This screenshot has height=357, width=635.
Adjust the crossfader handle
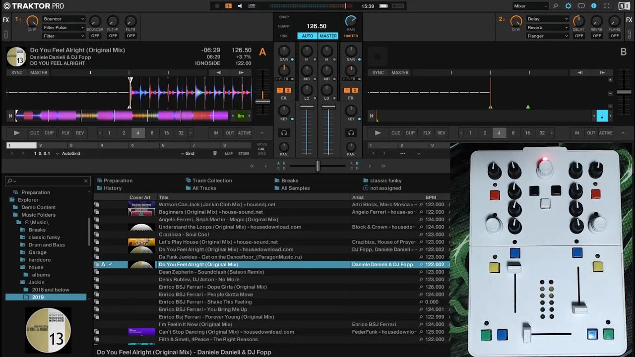(x=317, y=166)
